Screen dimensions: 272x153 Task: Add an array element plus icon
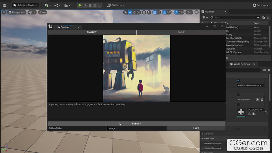257,100
